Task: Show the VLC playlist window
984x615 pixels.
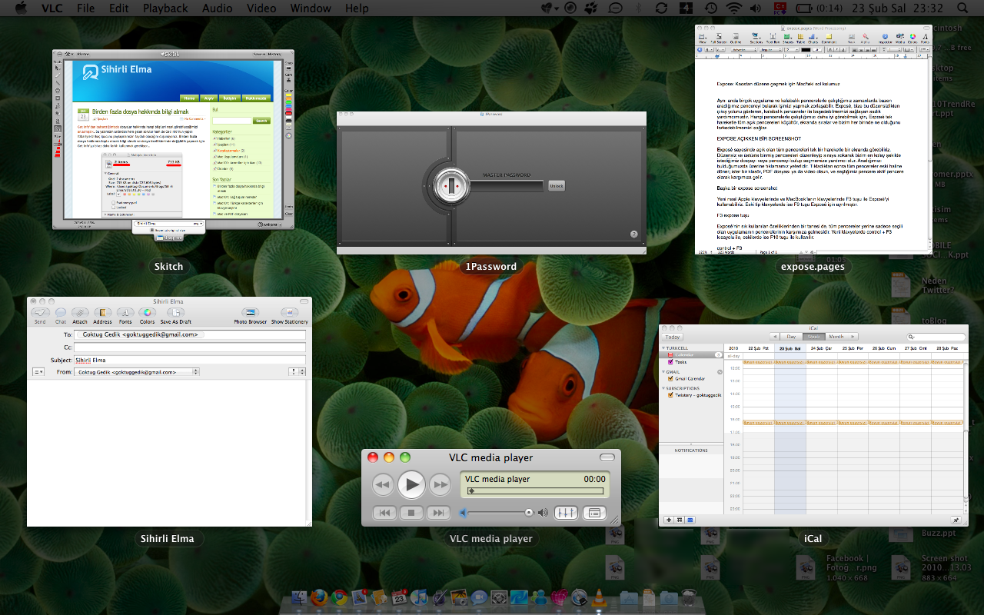Action: [x=594, y=513]
